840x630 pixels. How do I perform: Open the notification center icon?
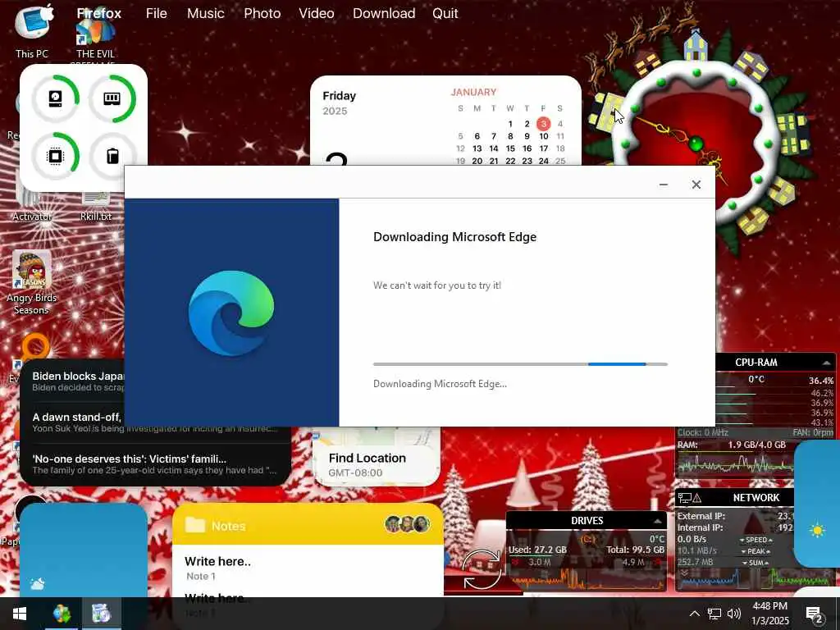[814, 614]
